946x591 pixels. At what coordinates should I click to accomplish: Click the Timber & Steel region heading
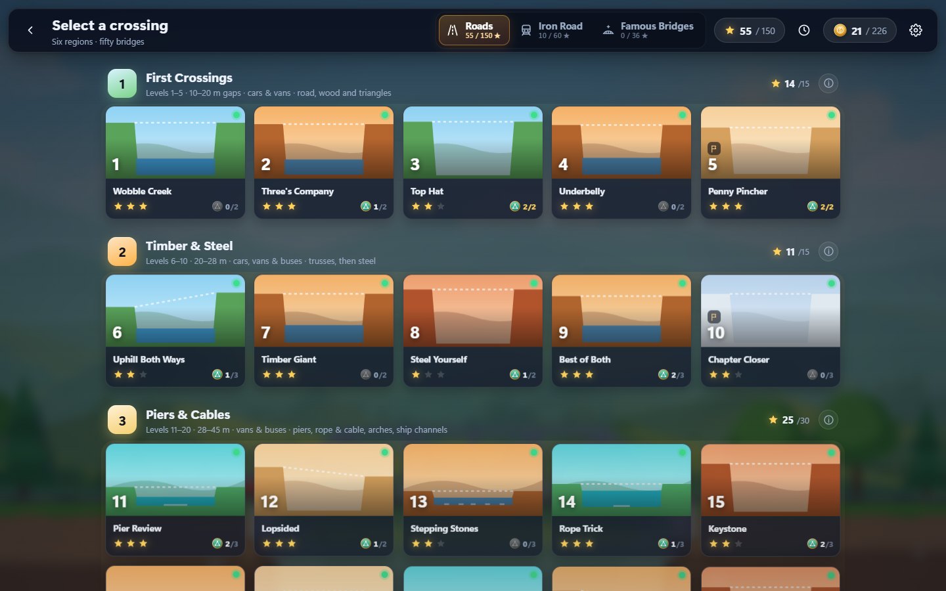(x=189, y=246)
